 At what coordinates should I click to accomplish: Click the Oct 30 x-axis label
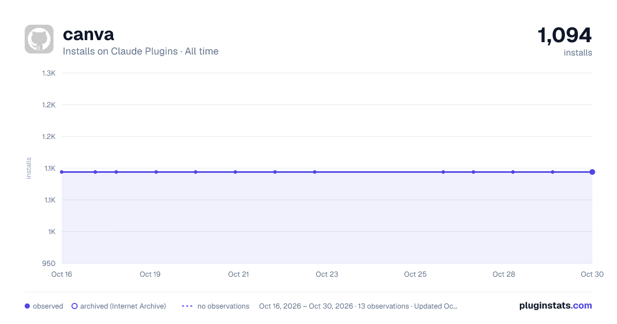592,274
